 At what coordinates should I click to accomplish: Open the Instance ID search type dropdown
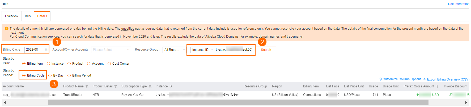point(202,50)
